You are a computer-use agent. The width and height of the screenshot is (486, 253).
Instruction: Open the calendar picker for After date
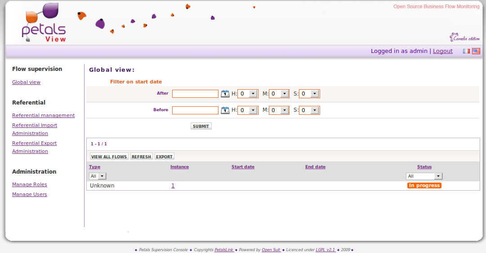tap(225, 94)
